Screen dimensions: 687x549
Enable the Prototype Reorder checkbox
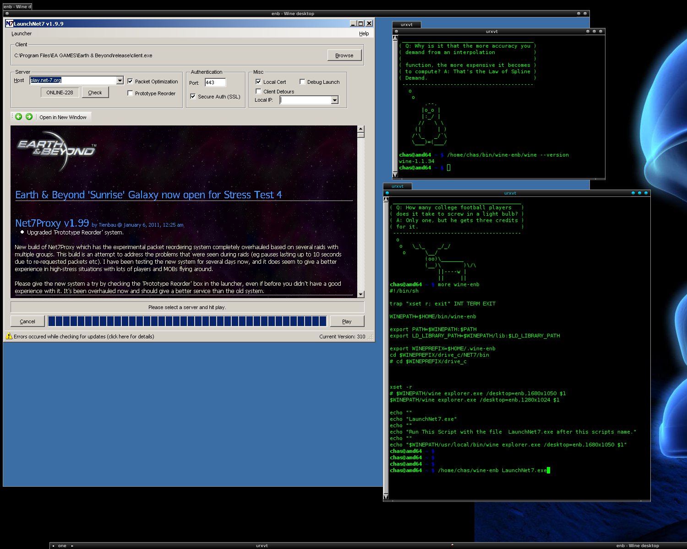[x=131, y=93]
